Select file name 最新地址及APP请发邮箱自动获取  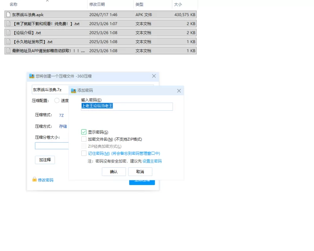coord(48,51)
